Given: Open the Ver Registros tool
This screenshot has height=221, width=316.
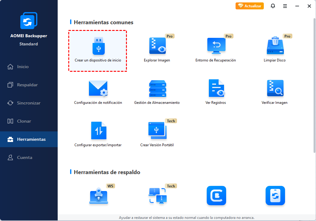Looking at the screenshot, I should point(216,92).
